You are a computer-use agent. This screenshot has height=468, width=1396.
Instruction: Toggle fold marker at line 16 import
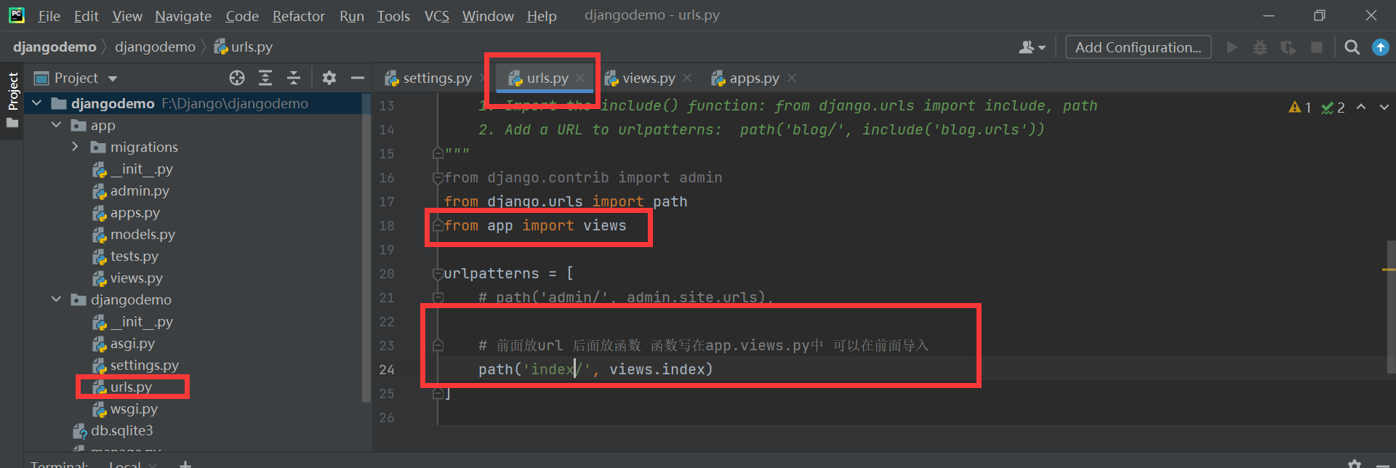(438, 178)
